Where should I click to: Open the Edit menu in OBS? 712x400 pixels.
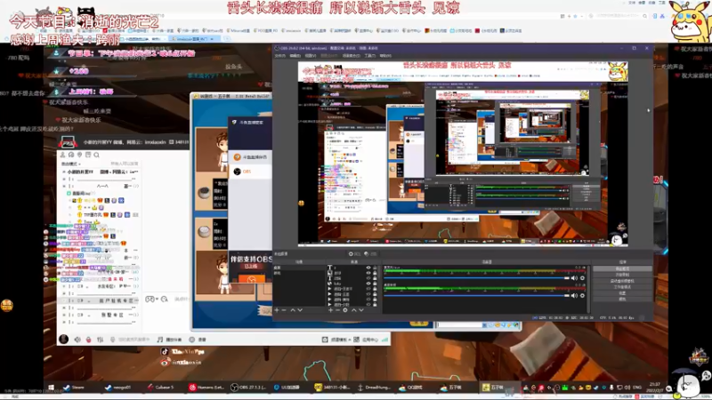tap(295, 56)
